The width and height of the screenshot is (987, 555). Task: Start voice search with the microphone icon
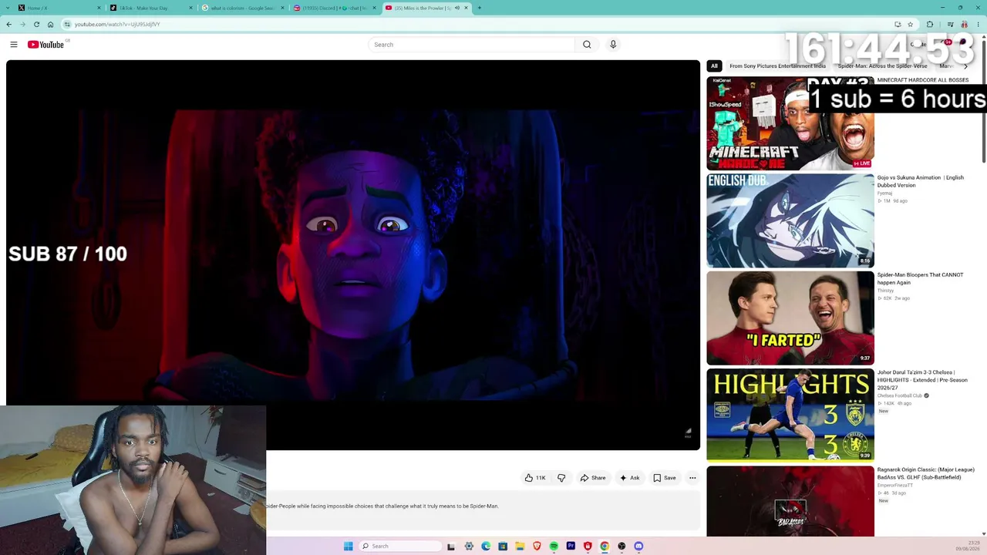613,45
